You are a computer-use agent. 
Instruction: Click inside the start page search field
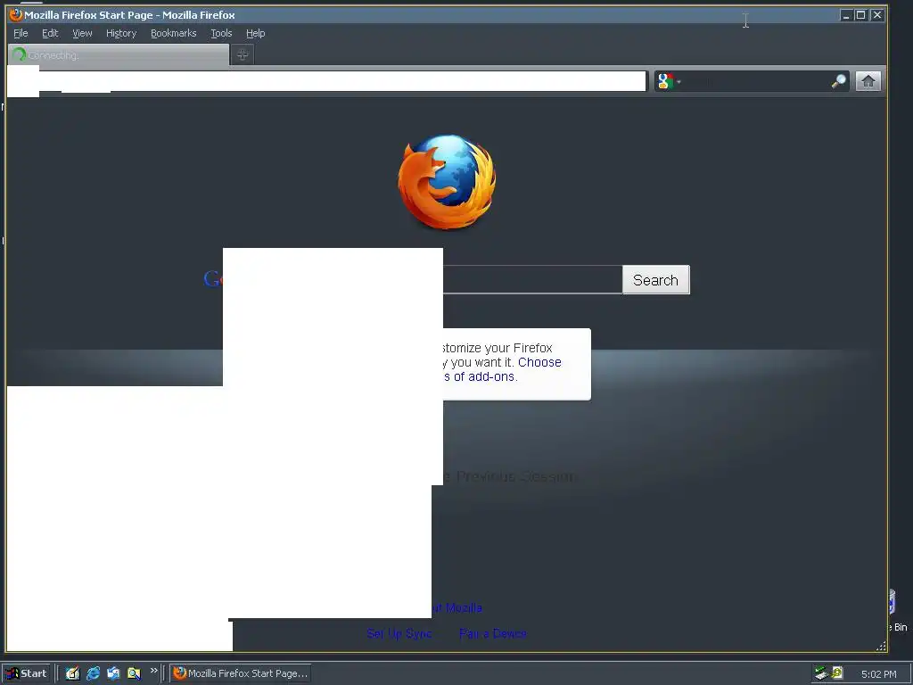(x=532, y=279)
